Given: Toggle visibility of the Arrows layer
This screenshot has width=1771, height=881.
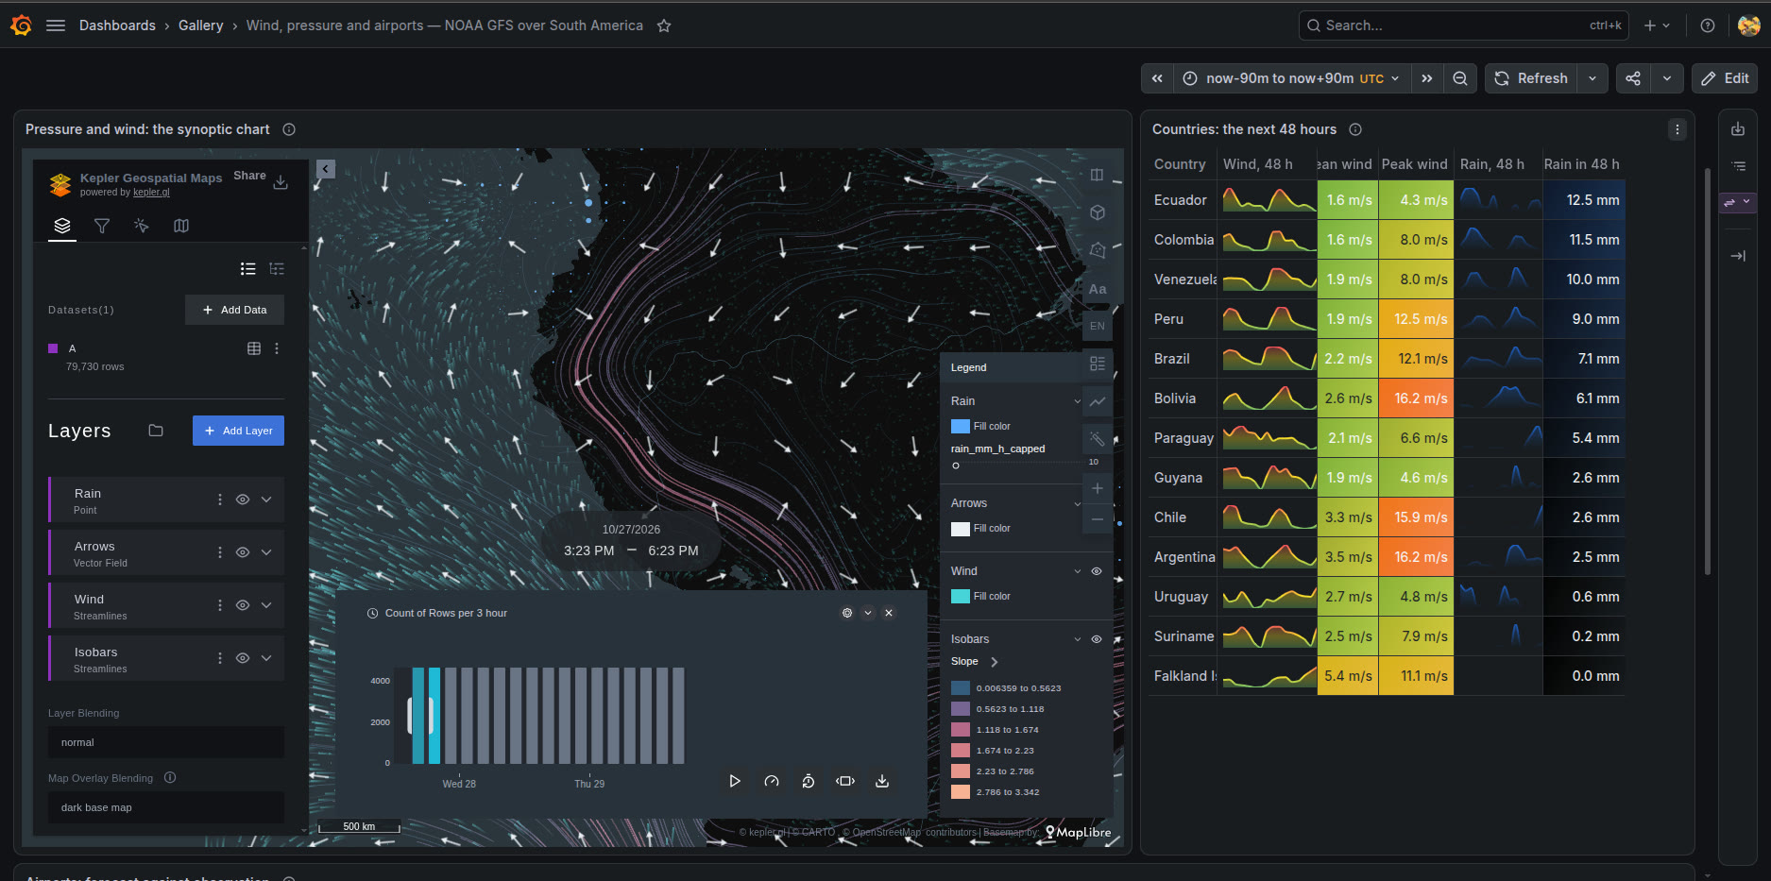Looking at the screenshot, I should tap(243, 552).
